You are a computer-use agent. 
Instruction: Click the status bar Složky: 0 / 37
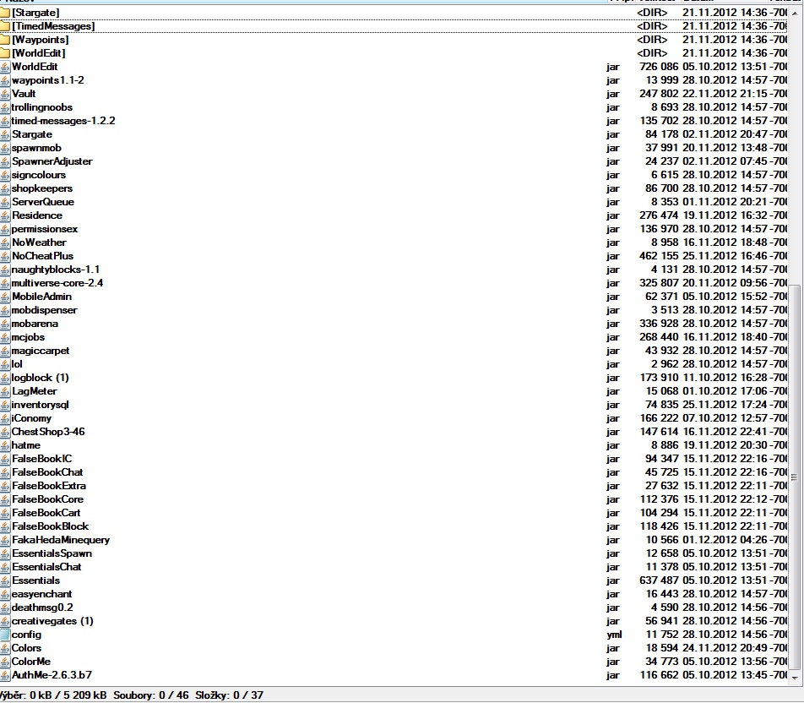(229, 695)
